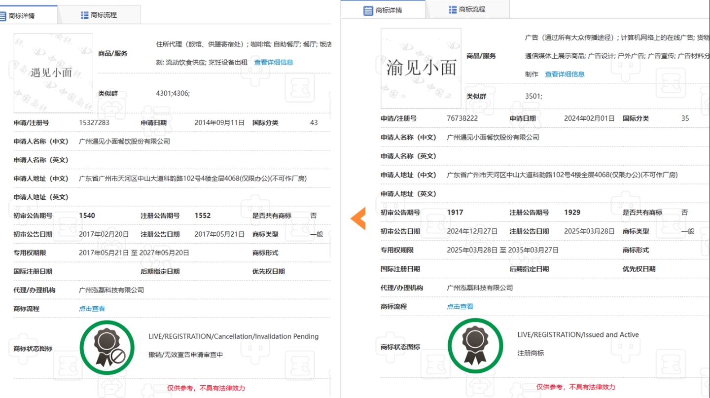The height and width of the screenshot is (398, 710).
Task: Click 点击查看 link in right panel
Action: [x=460, y=306]
